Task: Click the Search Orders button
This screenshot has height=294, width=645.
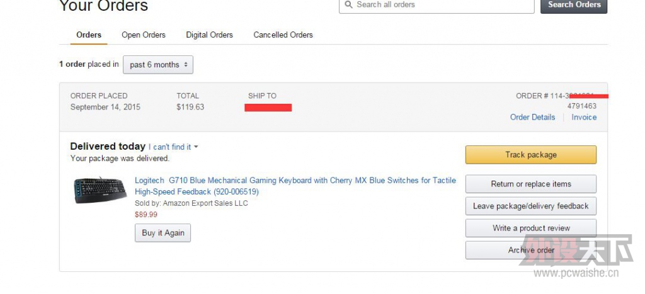Action: 574,5
